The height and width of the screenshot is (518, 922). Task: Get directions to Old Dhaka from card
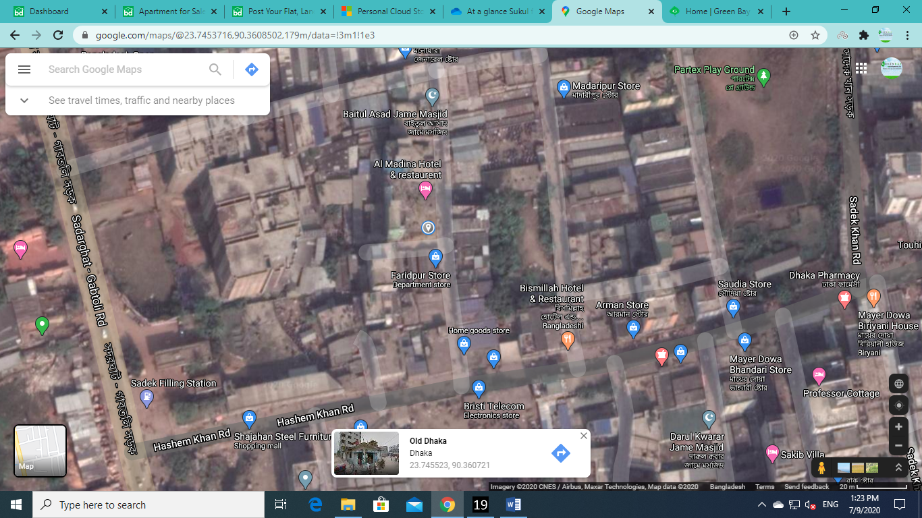click(561, 453)
